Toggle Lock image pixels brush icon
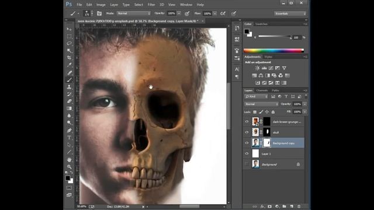The height and width of the screenshot is (210, 374). 261,111
